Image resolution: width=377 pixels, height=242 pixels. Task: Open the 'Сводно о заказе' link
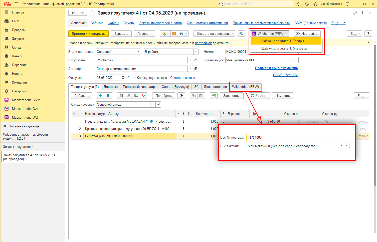182,78
